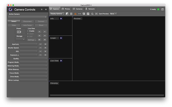Click the Disconnect button
The width and height of the screenshot is (172, 107).
28,22
